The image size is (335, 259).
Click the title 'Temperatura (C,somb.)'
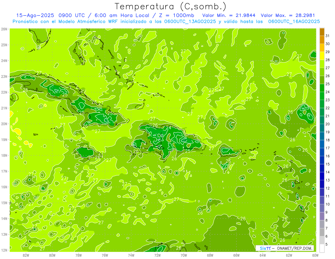coord(171,6)
